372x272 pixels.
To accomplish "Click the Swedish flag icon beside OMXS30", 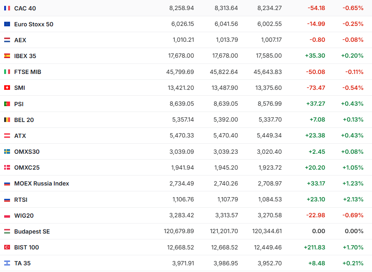I will (x=7, y=152).
